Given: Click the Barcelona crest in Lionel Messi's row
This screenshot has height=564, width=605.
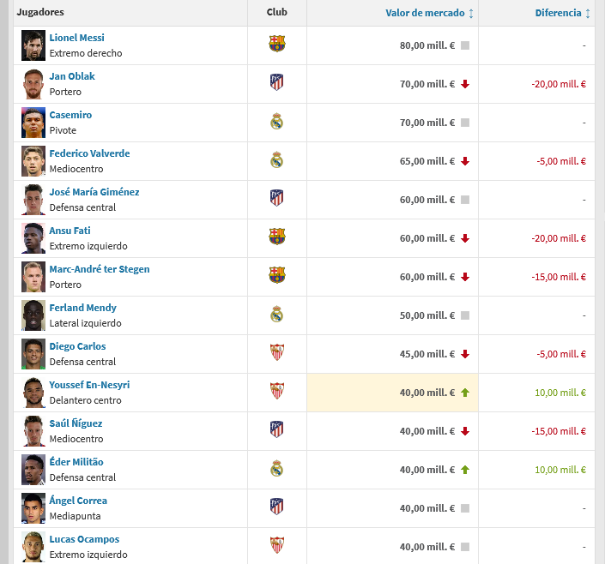Looking at the screenshot, I should [x=276, y=44].
